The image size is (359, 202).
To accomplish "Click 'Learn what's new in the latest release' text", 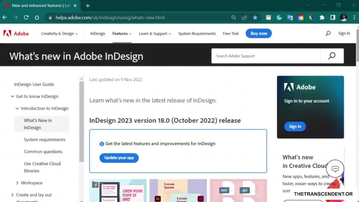I will pos(153,100).
